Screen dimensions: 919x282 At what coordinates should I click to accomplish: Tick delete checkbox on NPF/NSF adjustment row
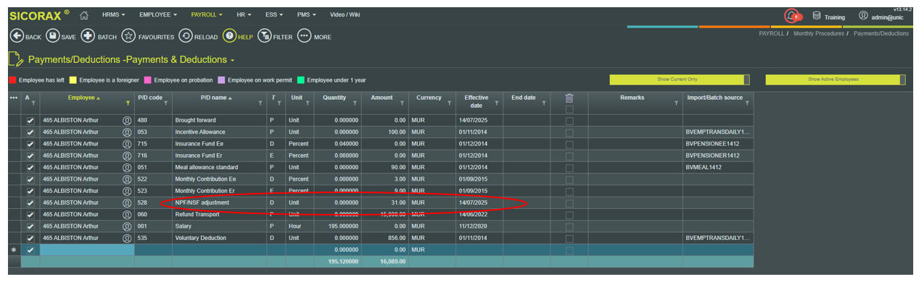coord(569,203)
